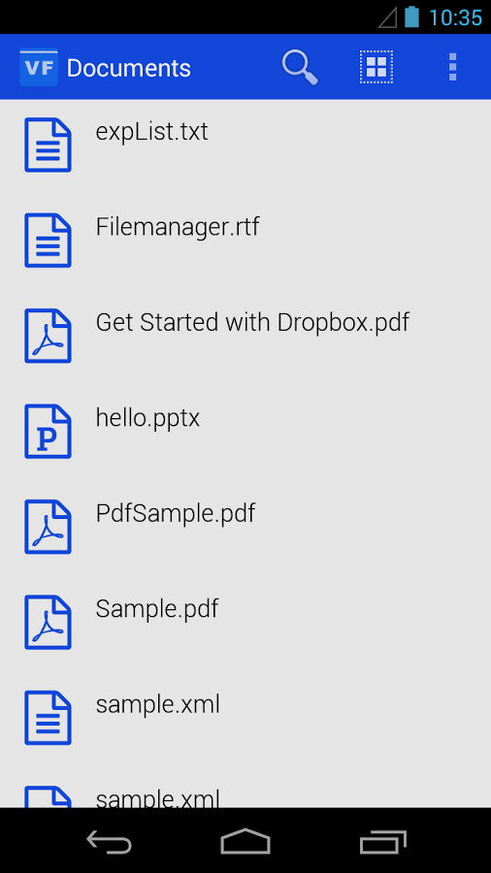The image size is (491, 873).
Task: Tap the hello.pptx PowerPoint icon
Action: [48, 432]
